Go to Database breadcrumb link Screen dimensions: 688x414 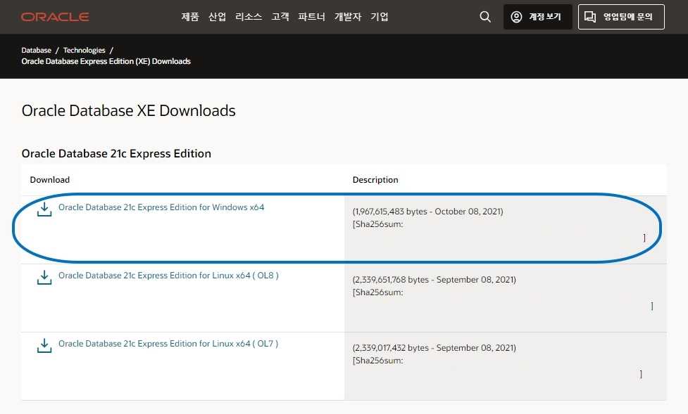[36, 50]
